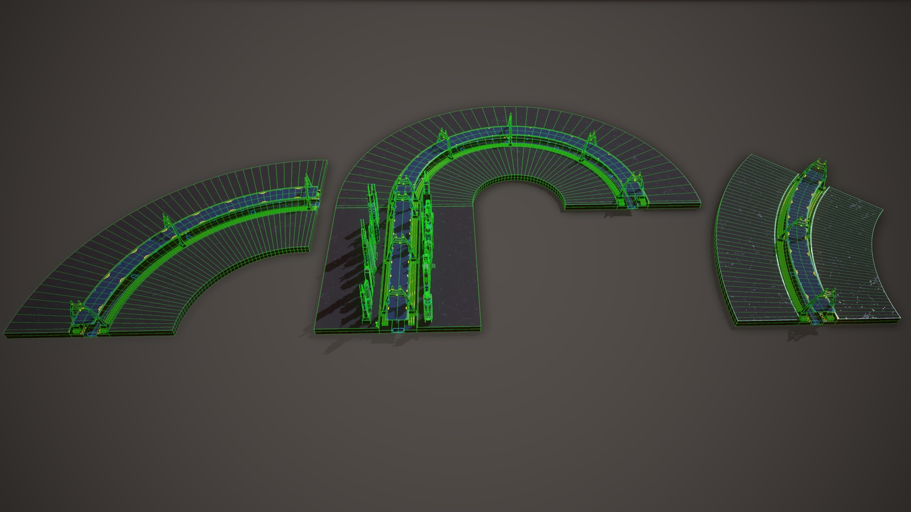Click the cyan hexagon marker below the straight track
Image resolution: width=911 pixels, height=512 pixels.
[x=398, y=330]
